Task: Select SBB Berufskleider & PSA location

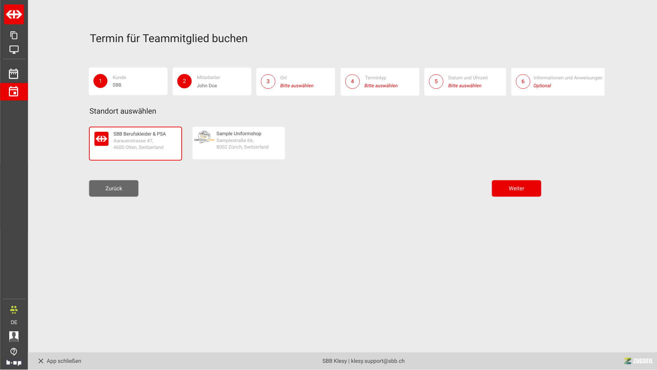Action: pos(136,143)
